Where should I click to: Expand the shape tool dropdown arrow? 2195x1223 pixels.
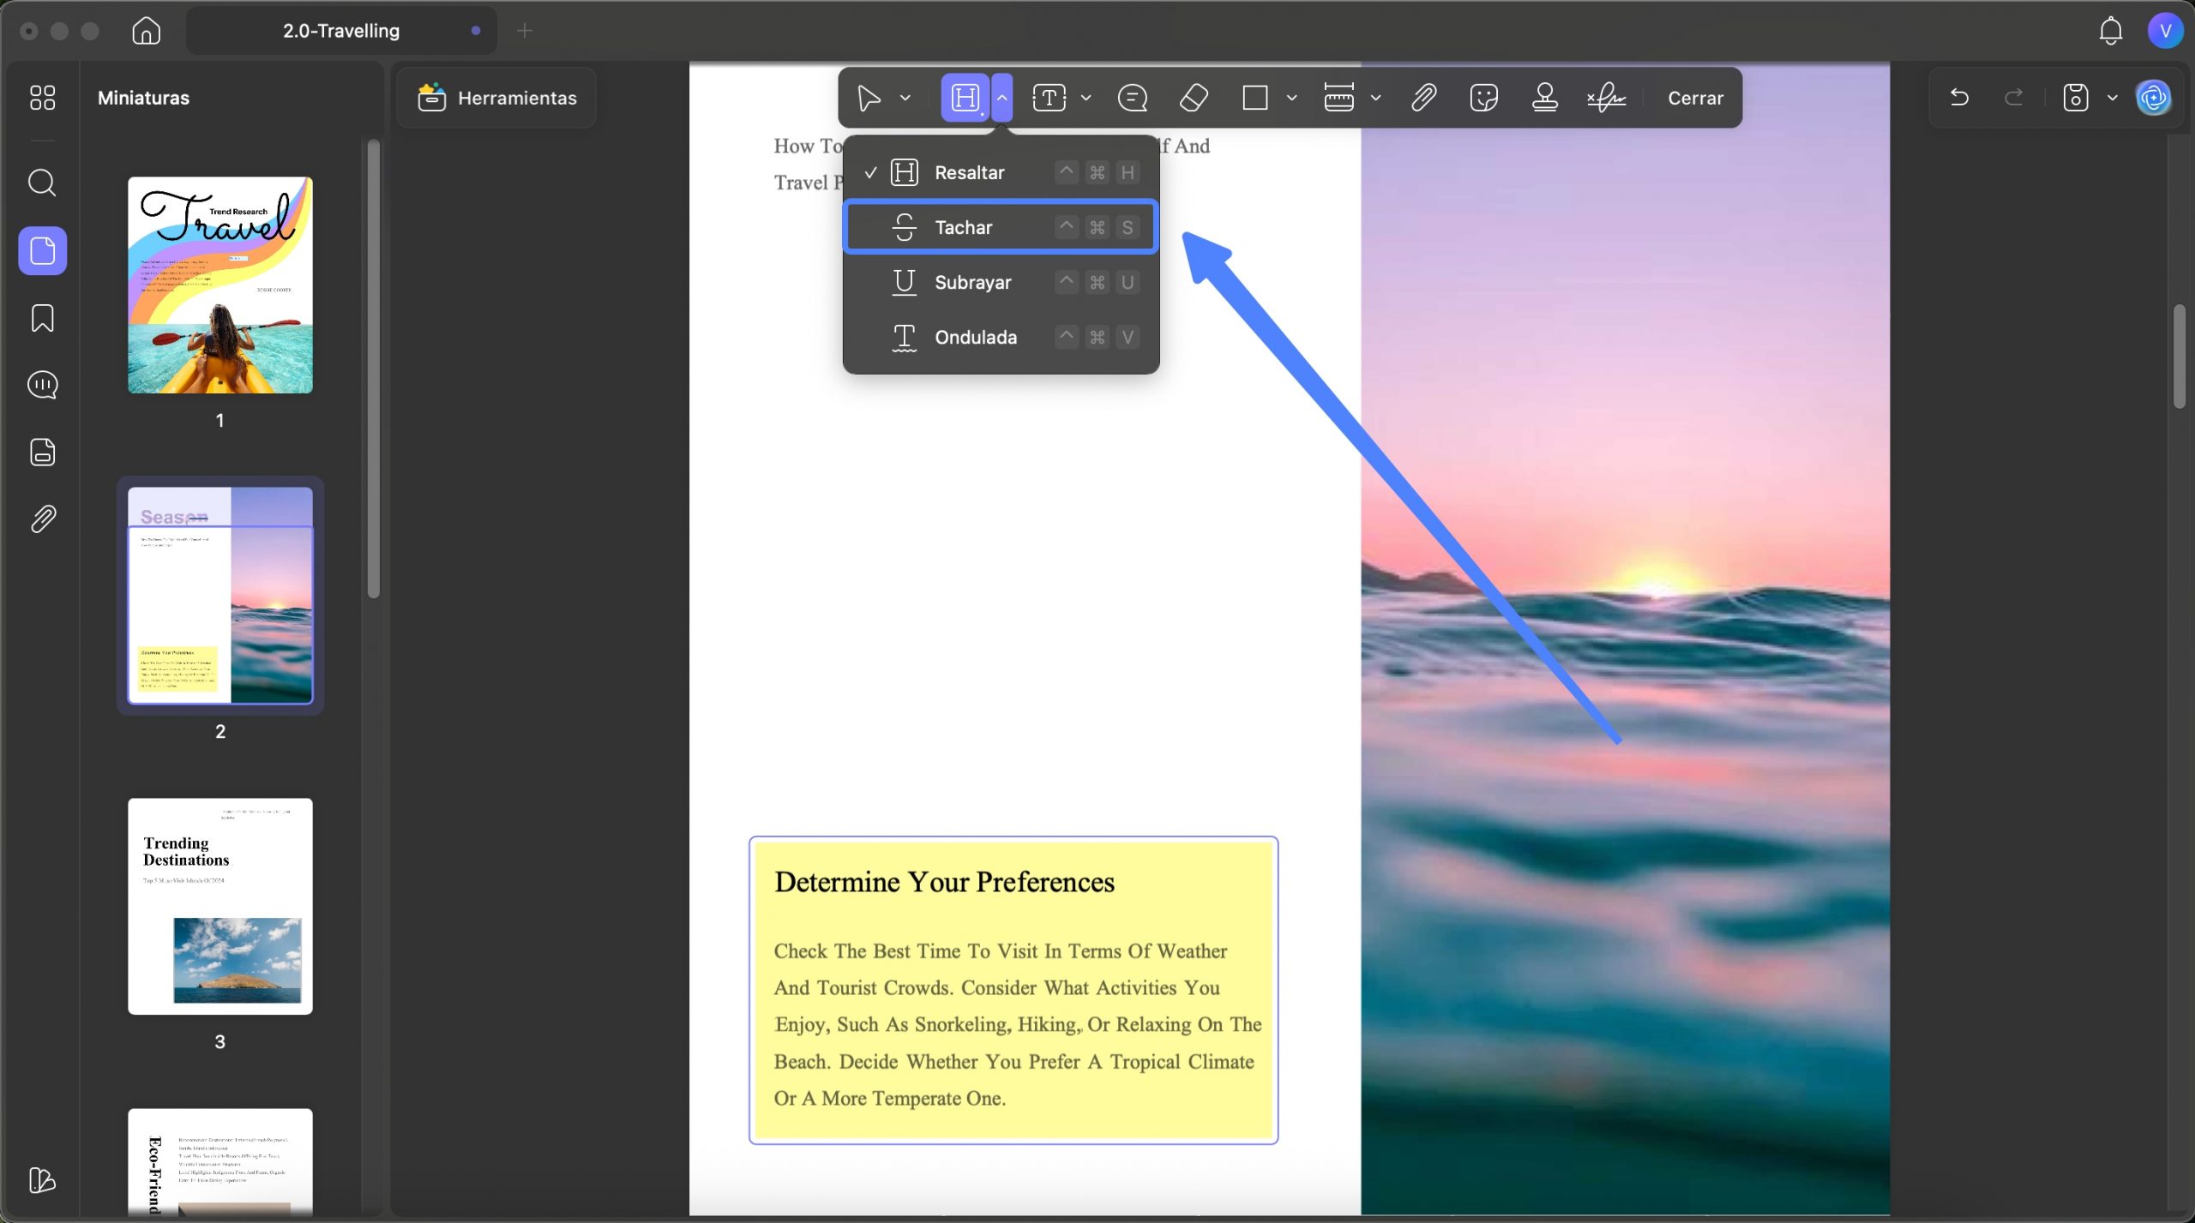pyautogui.click(x=1291, y=98)
